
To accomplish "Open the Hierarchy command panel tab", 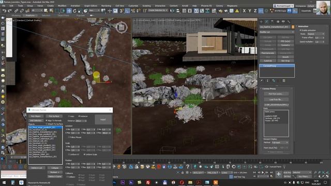I will coord(272,22).
